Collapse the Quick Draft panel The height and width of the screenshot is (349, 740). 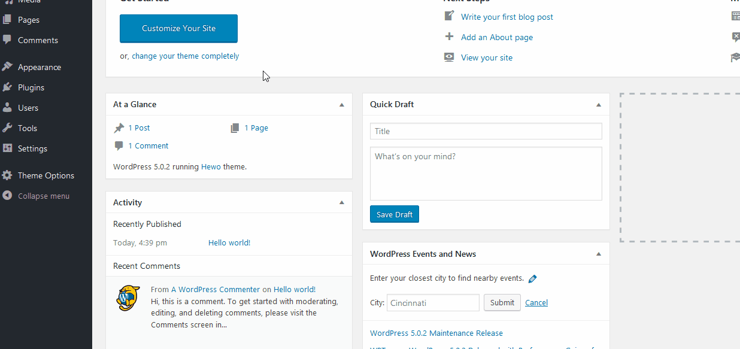tap(598, 105)
